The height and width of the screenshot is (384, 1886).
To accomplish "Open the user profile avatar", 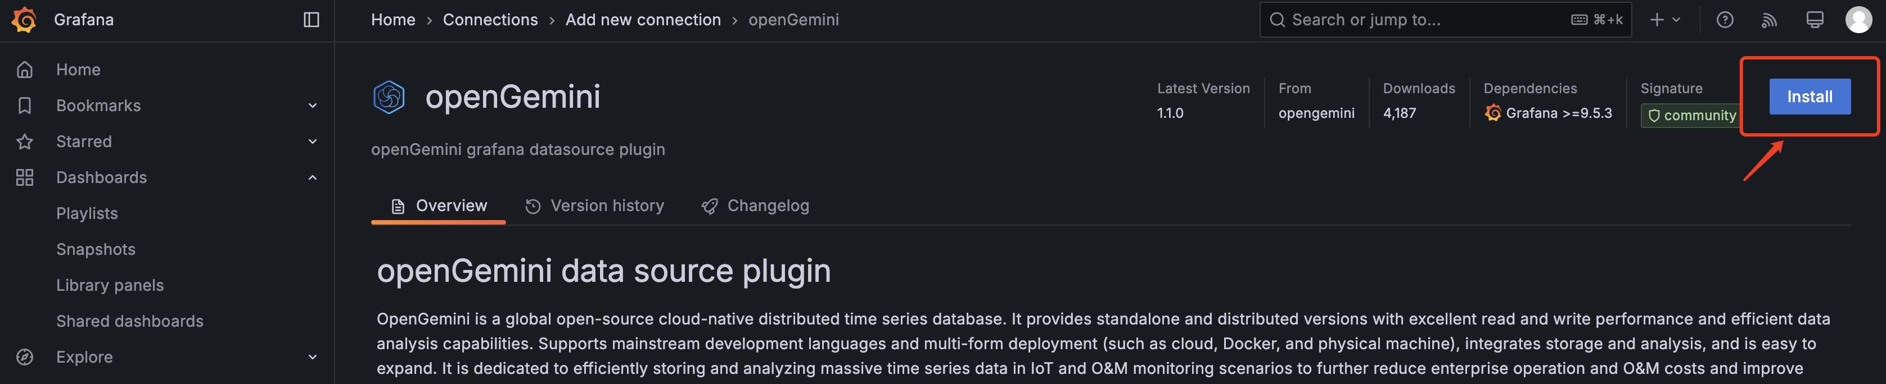I will point(1858,20).
